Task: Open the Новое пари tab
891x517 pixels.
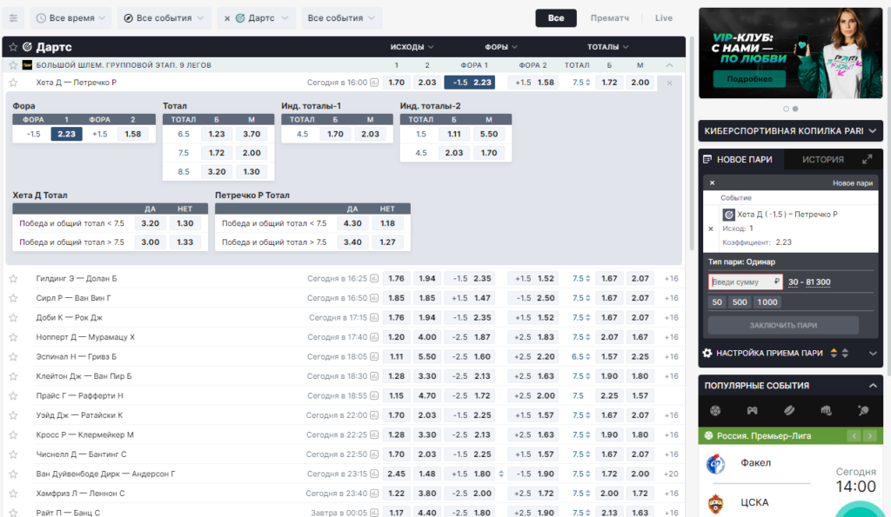Action: (741, 160)
